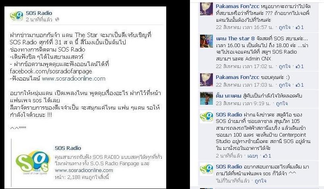Open Pakamas Fon'zcc profile from thank-you comment
Viewport: 324px width, 189px height.
click(x=237, y=77)
